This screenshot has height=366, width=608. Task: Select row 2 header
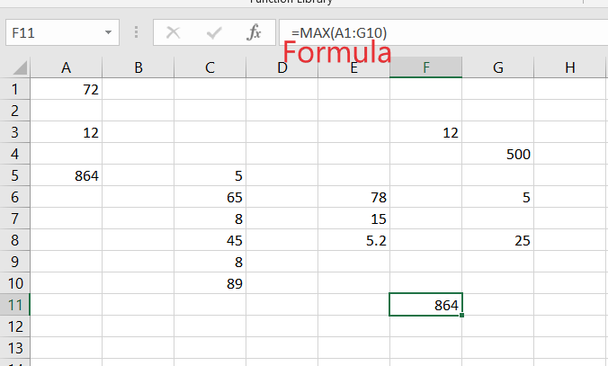[15, 111]
